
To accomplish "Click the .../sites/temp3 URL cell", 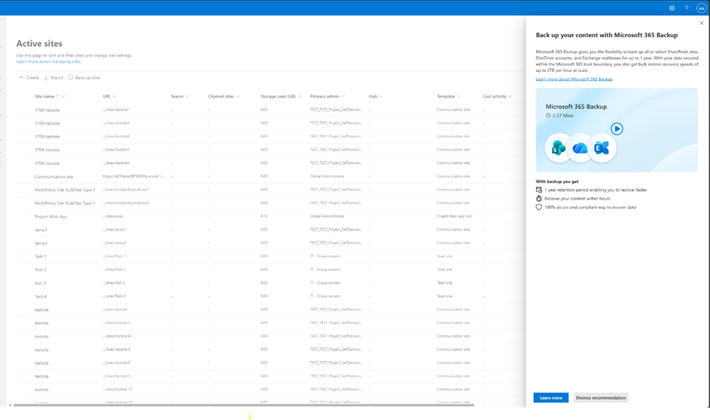I will pos(114,243).
